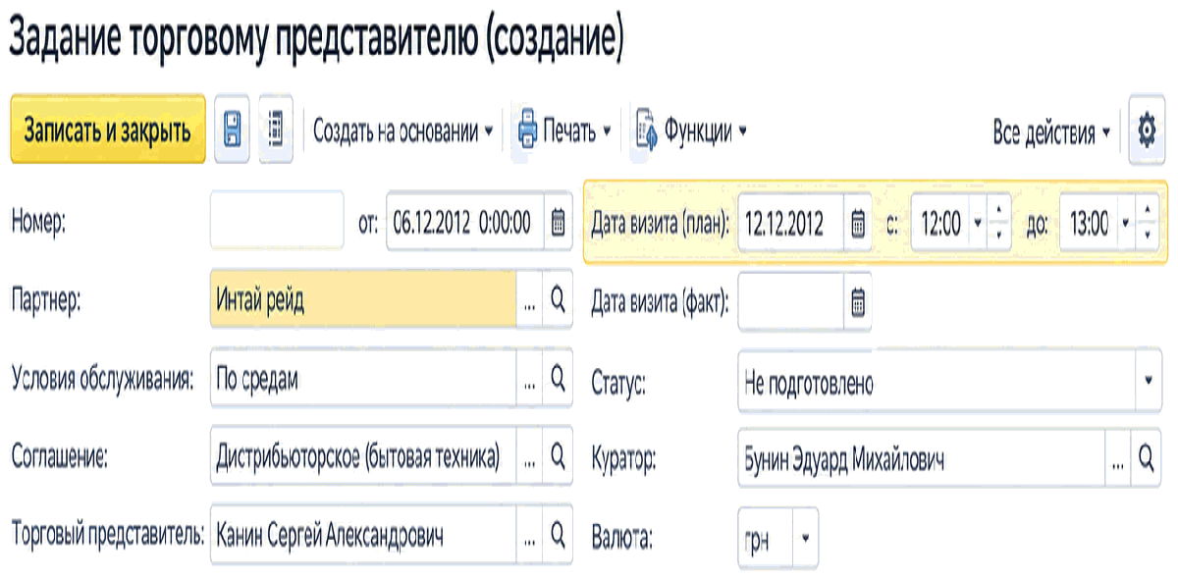
Task: Open calendar for the document date field
Action: pyautogui.click(x=558, y=223)
